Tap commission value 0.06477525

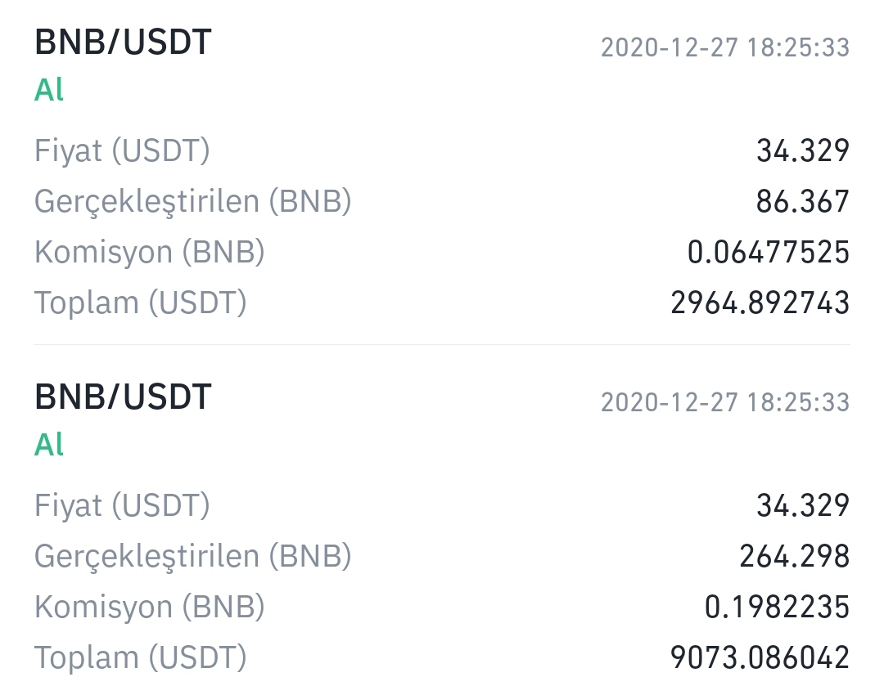pyautogui.click(x=769, y=253)
